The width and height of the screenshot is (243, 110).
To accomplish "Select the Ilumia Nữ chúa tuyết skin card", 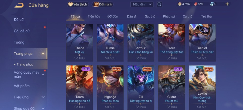I will (x=110, y=43).
